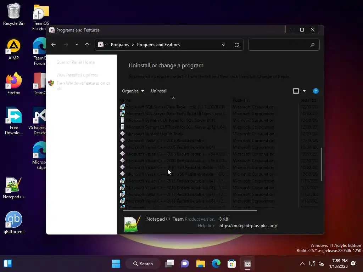Launch Notepad++ from the desktop

(14, 188)
